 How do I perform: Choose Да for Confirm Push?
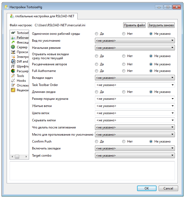click(x=97, y=141)
